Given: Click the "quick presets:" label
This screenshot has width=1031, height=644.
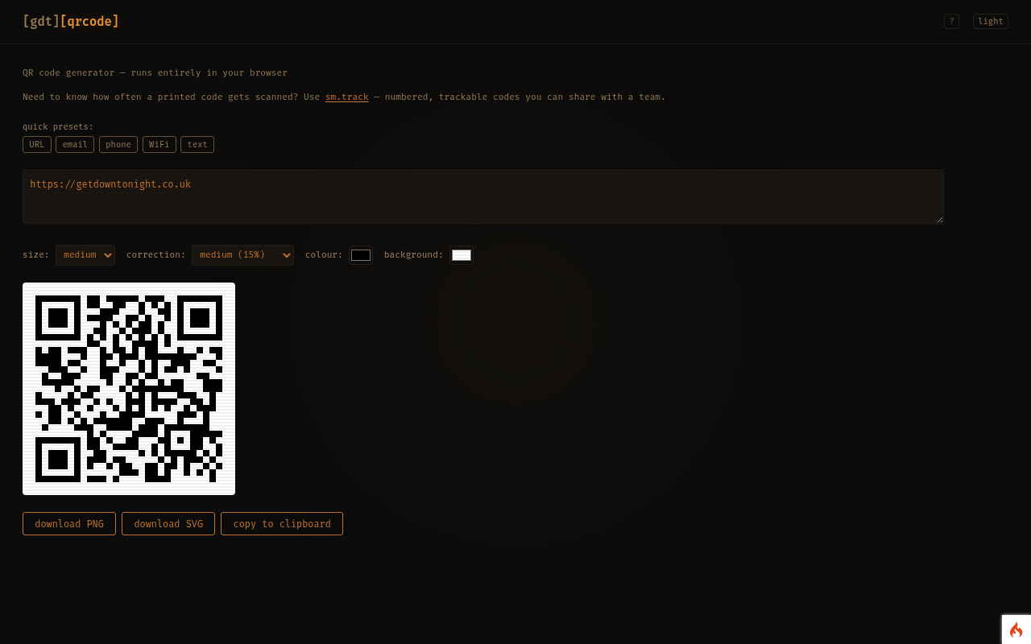Looking at the screenshot, I should point(58,126).
